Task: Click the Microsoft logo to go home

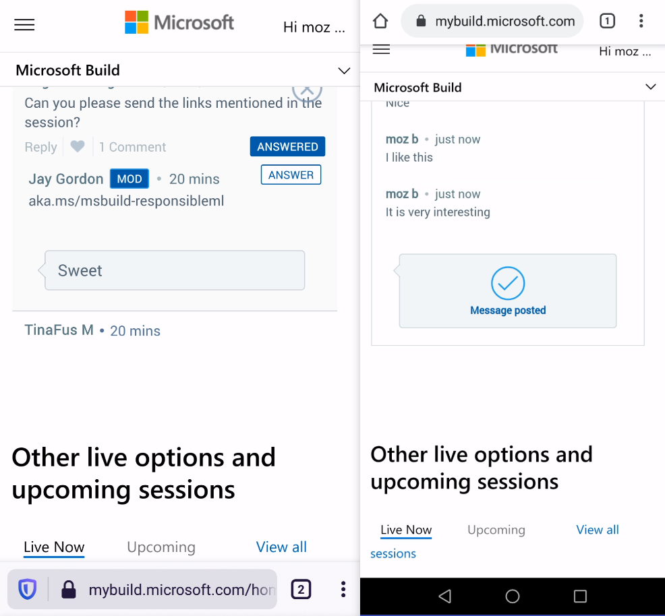Action: pos(179,22)
